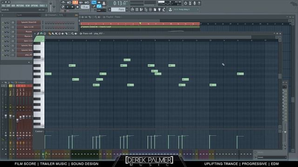298x167 pixels.
Task: Click the record button in transport
Action: [77, 7]
